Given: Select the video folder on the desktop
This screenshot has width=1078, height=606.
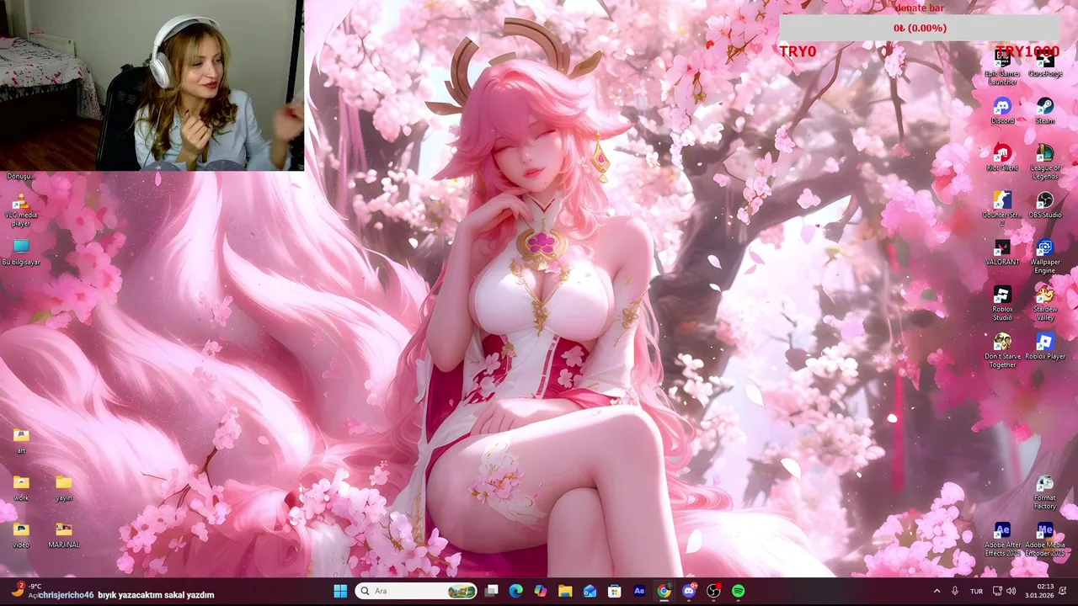Looking at the screenshot, I should 21,534.
